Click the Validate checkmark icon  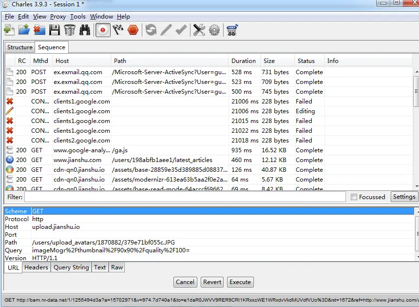pos(181,30)
